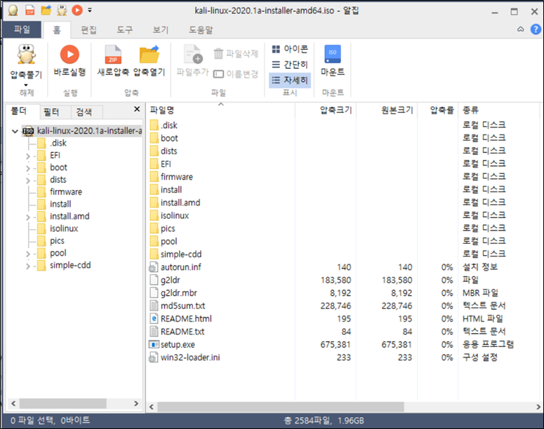Select .disk folder in tree
Viewport: 544px width, 429px height.
(58, 143)
